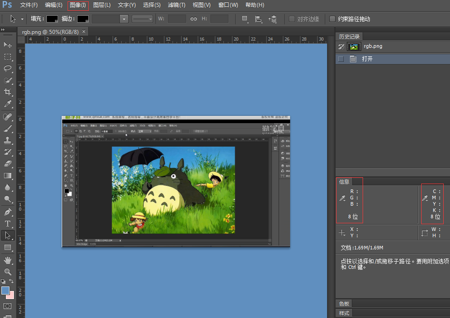Select the Eraser tool
450x318 pixels.
tap(8, 164)
